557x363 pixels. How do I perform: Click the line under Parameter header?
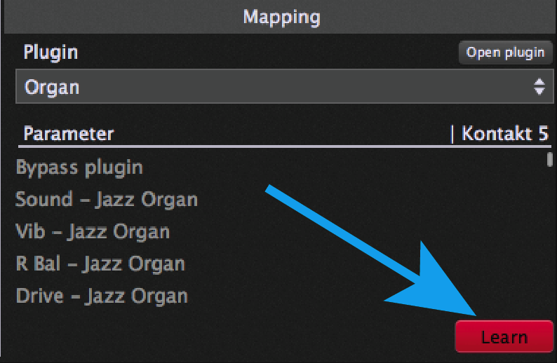point(285,146)
